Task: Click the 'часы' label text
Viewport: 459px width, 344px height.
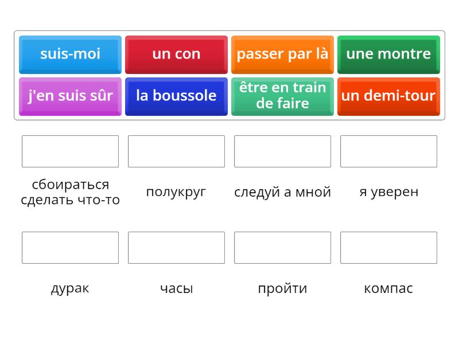Action: point(176,288)
